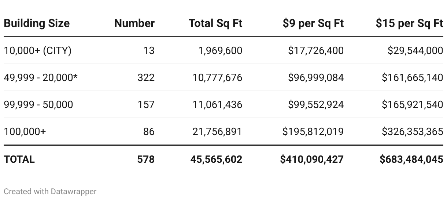Screen dimensions: 447x200
Task: Click the $683,484,045 total cell
Action: coord(411,159)
